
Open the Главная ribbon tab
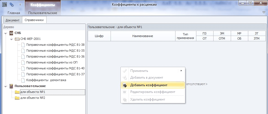14,13
